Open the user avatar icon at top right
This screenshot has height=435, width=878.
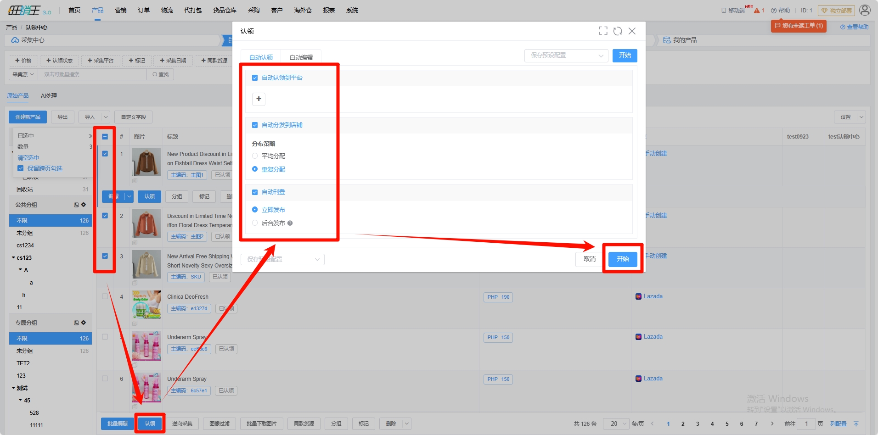pyautogui.click(x=865, y=10)
